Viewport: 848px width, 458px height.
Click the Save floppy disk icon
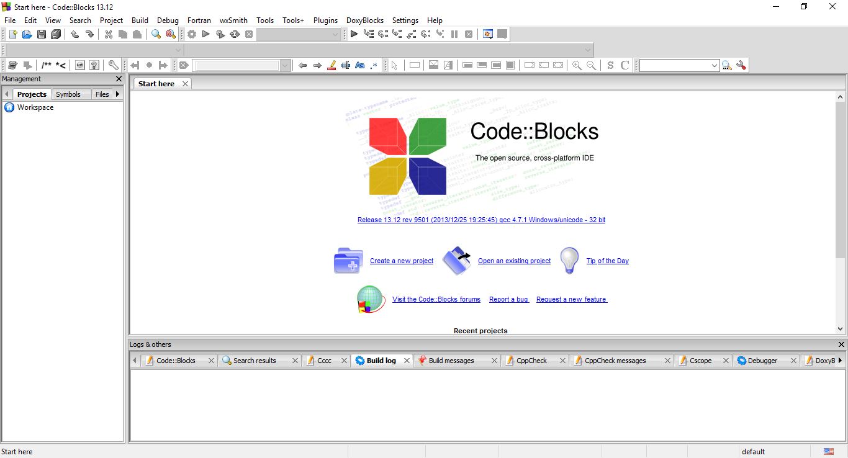[42, 34]
